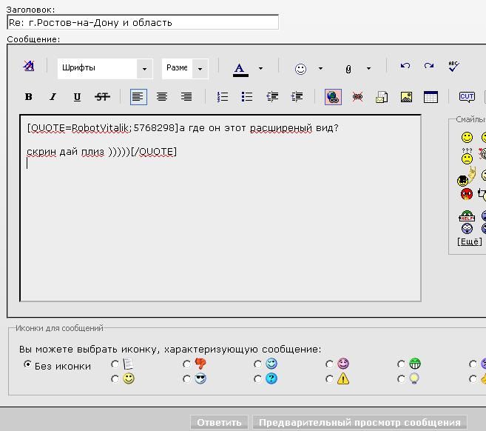486x431 pixels.
Task: Expand the font size dropdown
Action: [x=200, y=68]
